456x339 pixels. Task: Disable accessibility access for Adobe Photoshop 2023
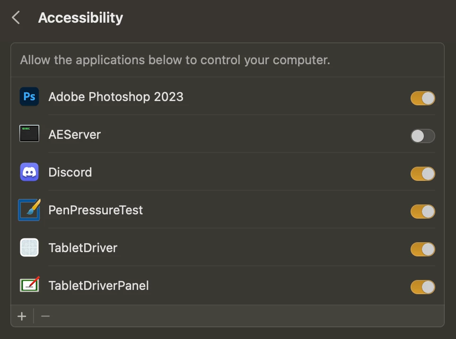click(x=422, y=98)
